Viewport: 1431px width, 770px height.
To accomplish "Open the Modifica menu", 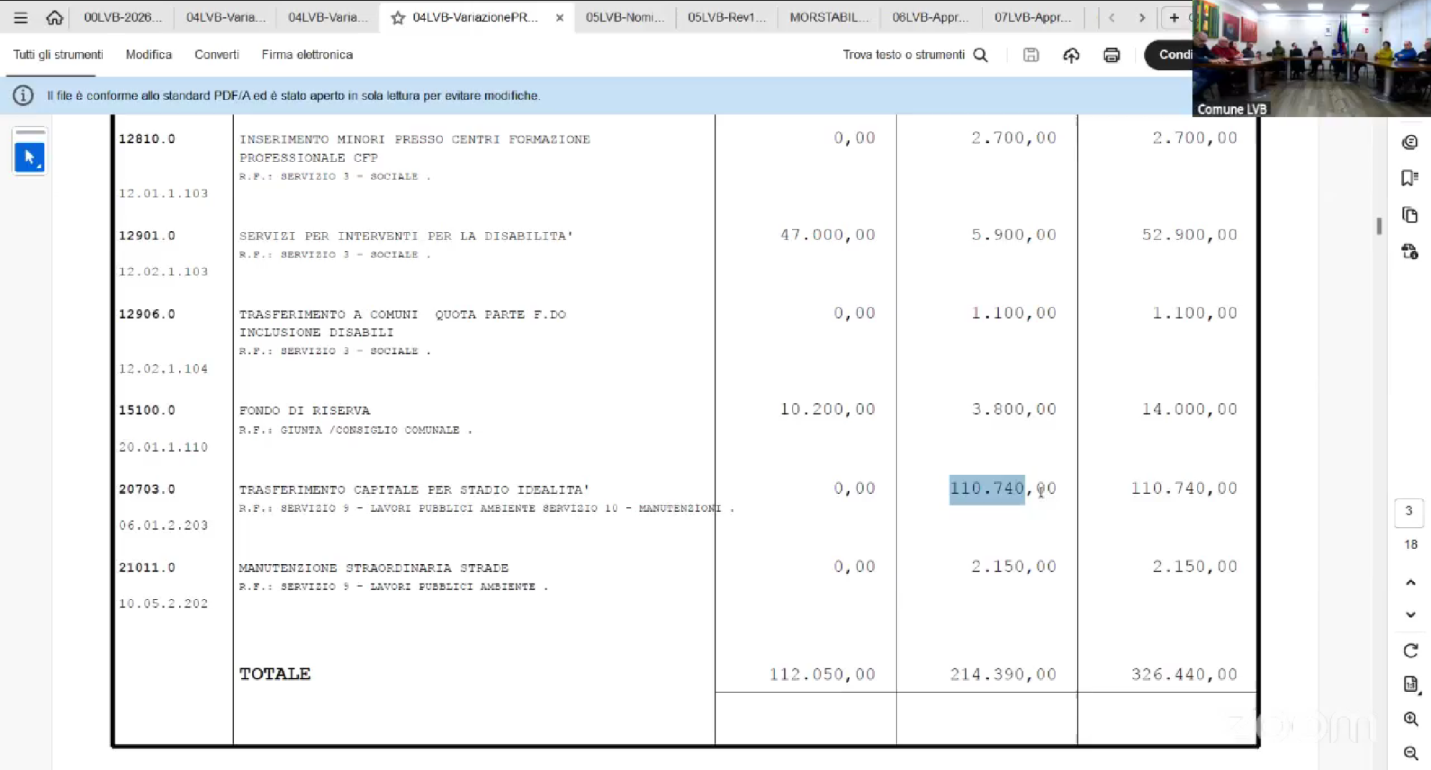I will (149, 55).
